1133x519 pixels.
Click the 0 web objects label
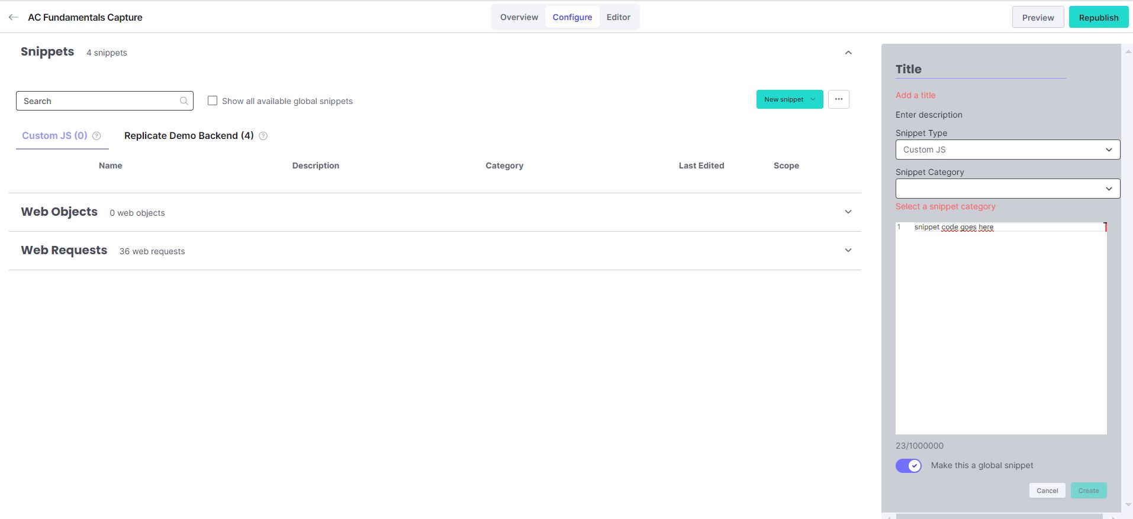pos(137,213)
